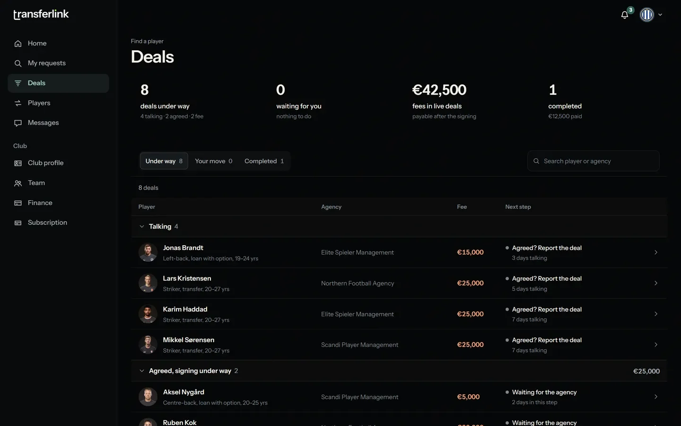Click the Messages speech bubble icon

tap(18, 123)
